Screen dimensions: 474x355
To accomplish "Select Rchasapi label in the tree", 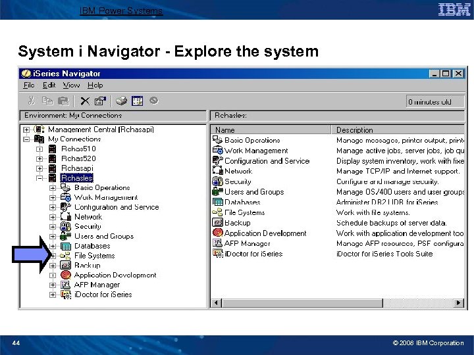I will [x=78, y=168].
